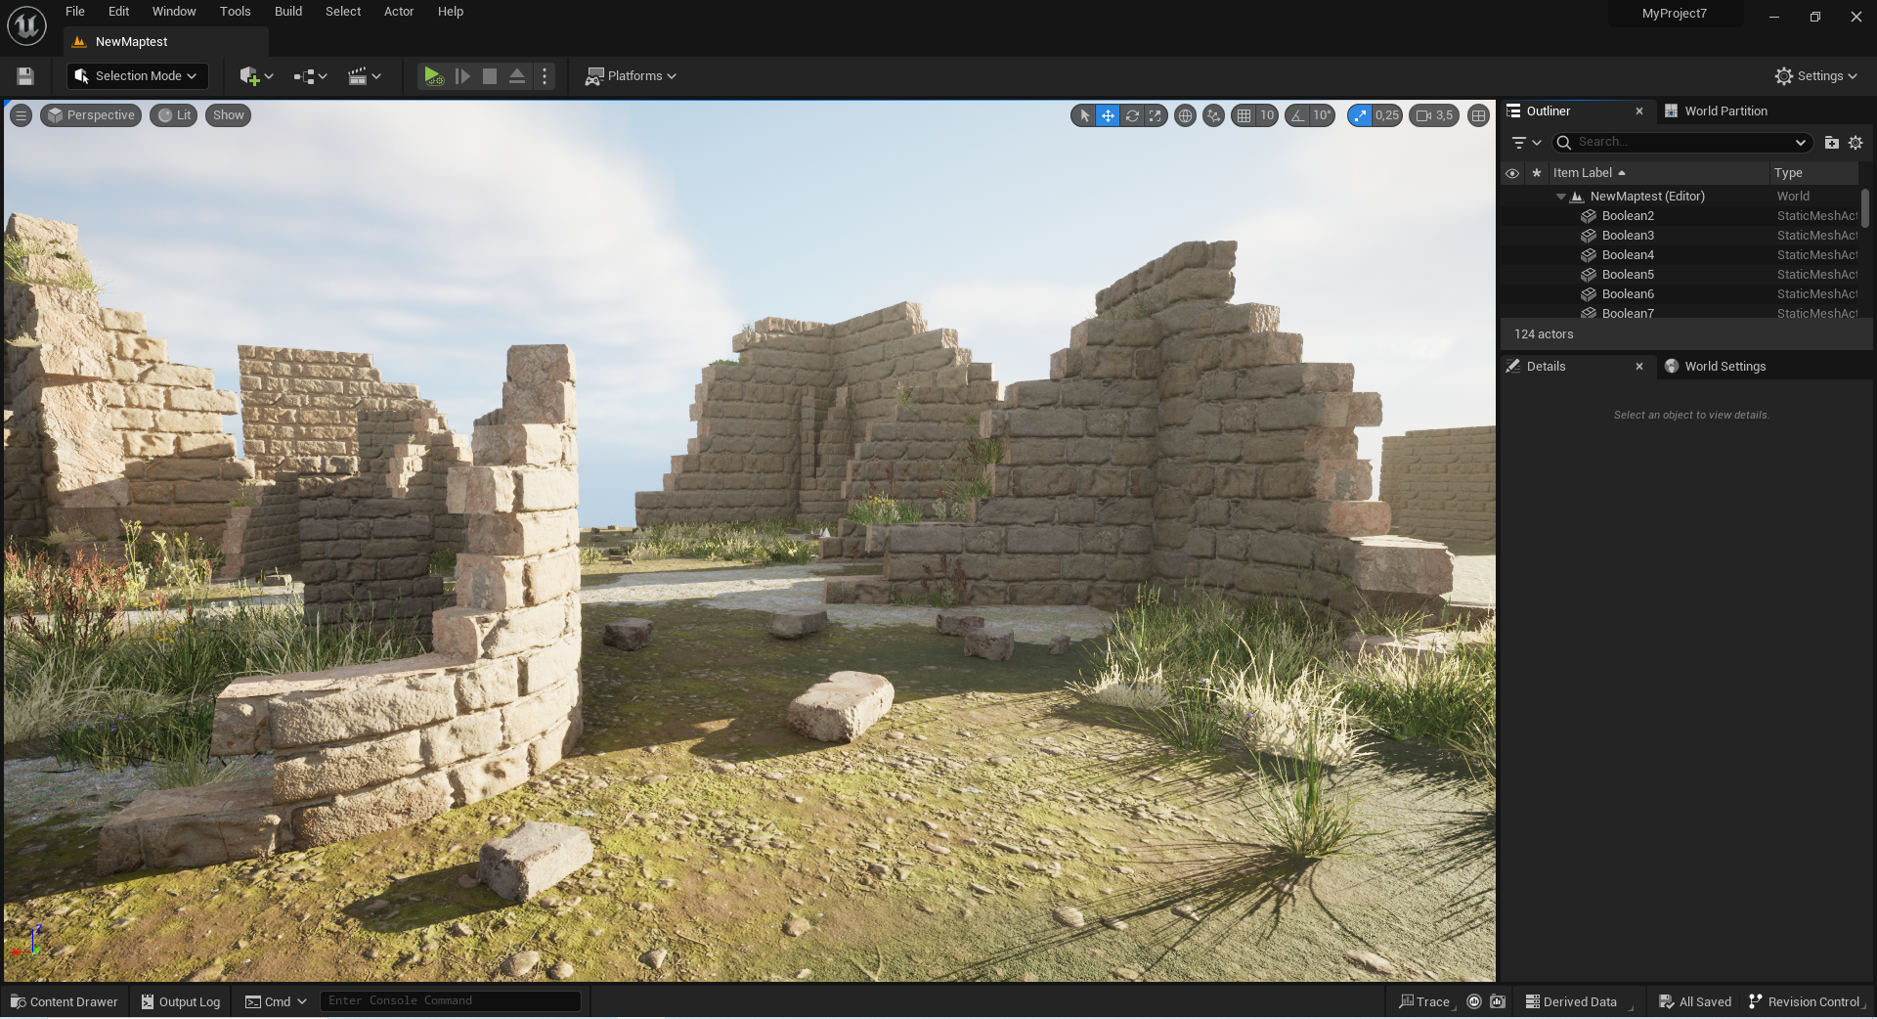The image size is (1877, 1019).
Task: Open the Settings dropdown
Action: pos(1815,76)
